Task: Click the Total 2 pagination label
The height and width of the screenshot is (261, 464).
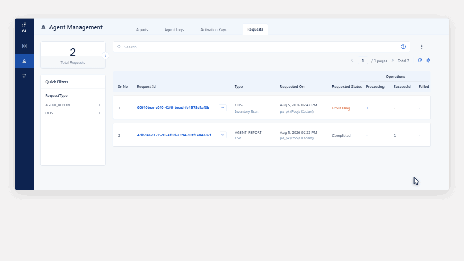Action: [x=404, y=61]
